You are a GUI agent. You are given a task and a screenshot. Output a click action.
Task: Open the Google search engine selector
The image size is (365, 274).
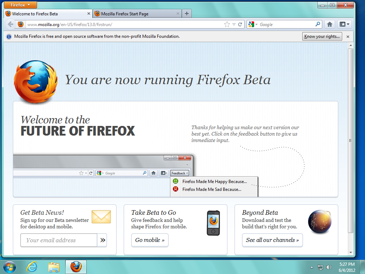253,24
